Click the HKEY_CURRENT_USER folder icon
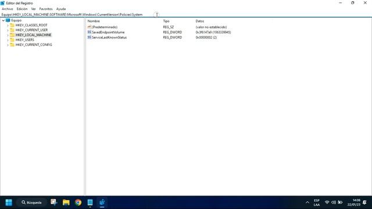This screenshot has width=372, height=209. 12,30
